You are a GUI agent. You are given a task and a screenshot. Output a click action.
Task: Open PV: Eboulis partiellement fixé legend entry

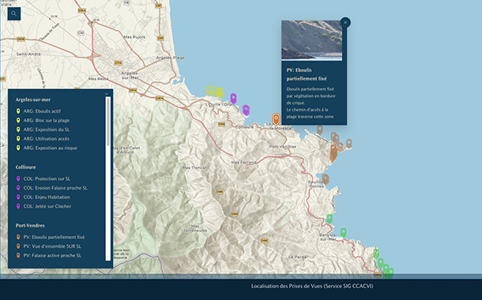[x=51, y=237]
